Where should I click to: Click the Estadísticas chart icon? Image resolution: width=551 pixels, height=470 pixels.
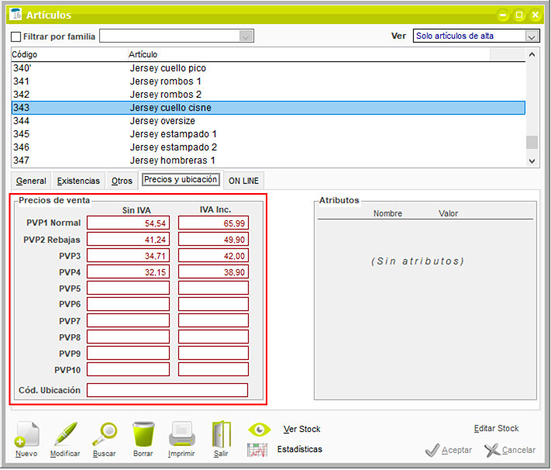coord(257,450)
